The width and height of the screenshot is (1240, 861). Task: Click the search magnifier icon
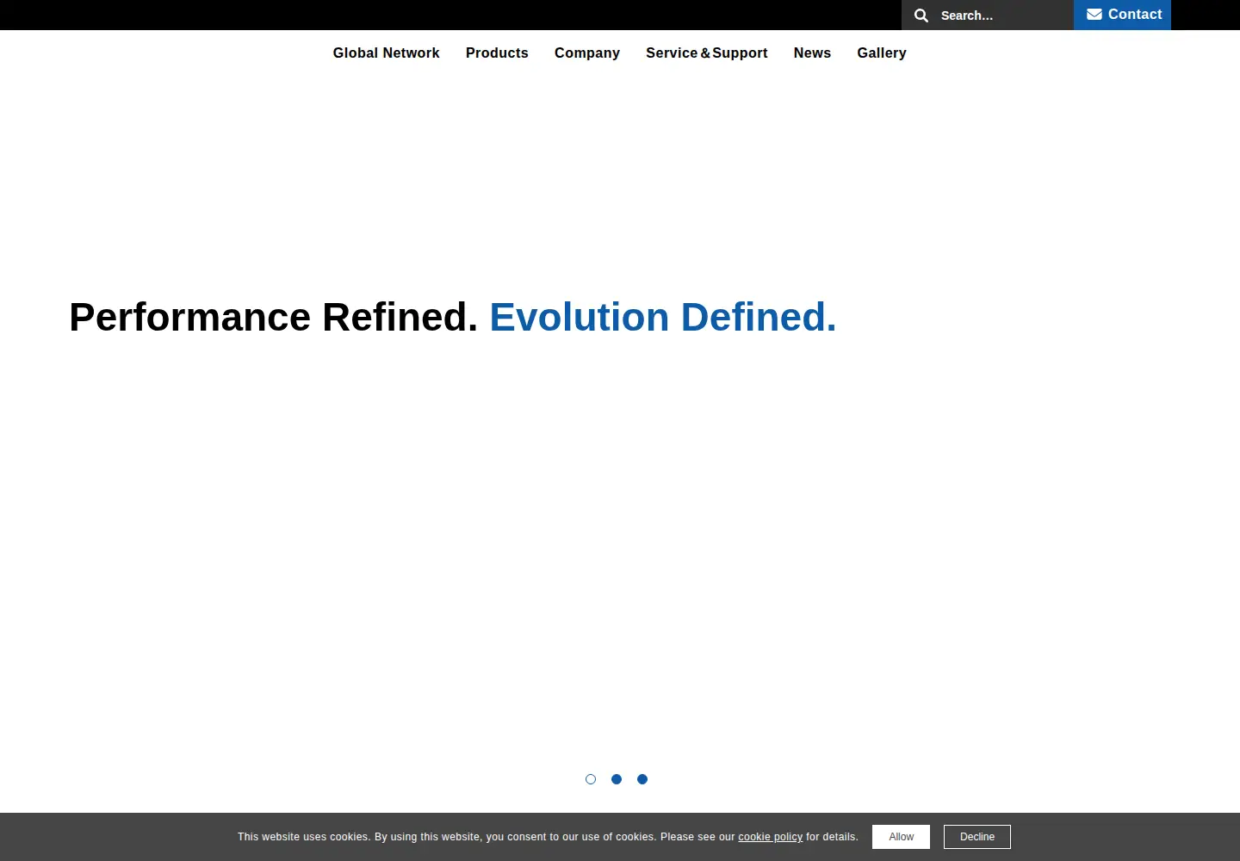tap(921, 15)
